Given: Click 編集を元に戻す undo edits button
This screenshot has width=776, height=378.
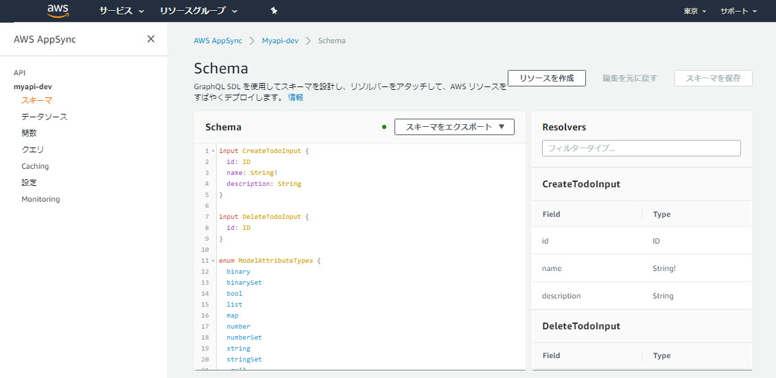Looking at the screenshot, I should pos(629,78).
